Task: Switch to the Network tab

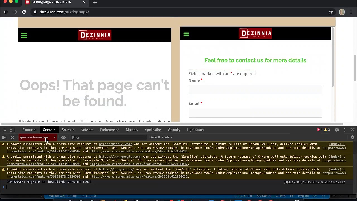Action: click(87, 130)
